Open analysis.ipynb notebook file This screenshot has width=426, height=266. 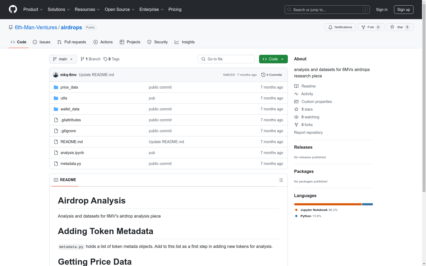(x=72, y=153)
